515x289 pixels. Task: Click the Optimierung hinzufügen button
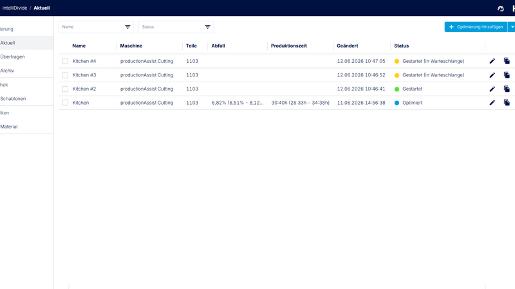pyautogui.click(x=476, y=27)
